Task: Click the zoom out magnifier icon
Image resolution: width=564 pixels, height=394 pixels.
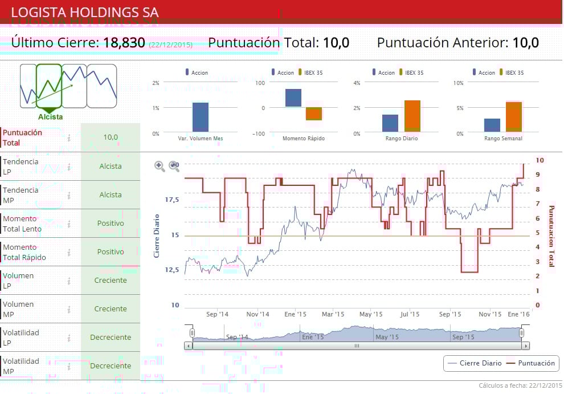Action: 174,166
